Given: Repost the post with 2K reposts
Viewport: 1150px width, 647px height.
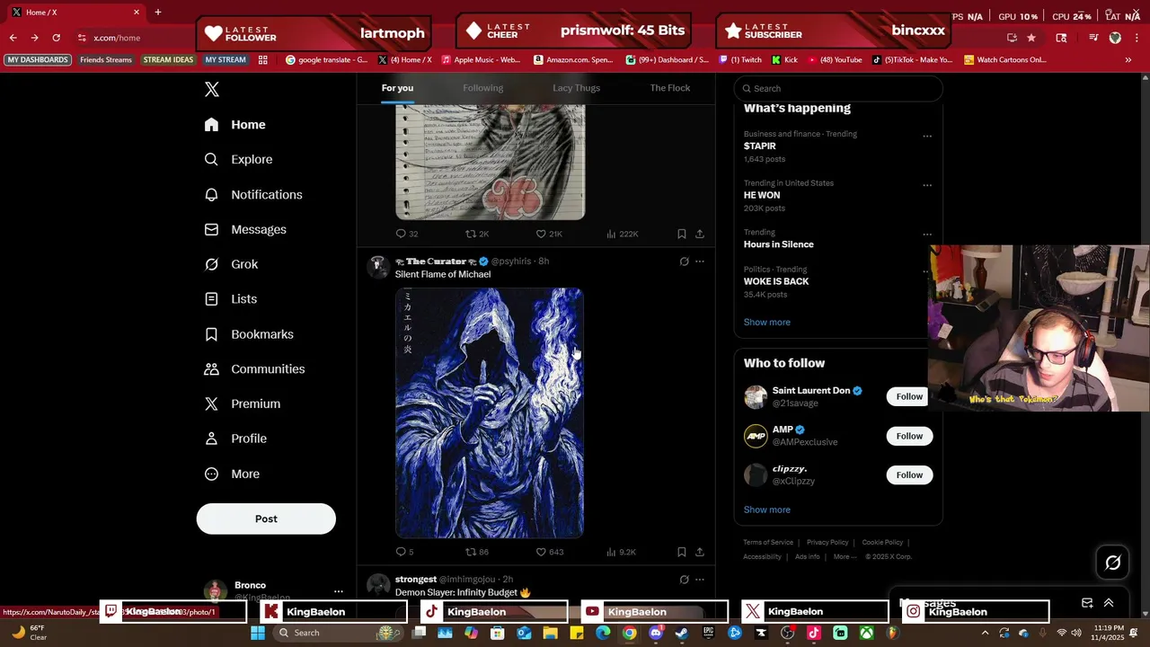Looking at the screenshot, I should coord(476,234).
